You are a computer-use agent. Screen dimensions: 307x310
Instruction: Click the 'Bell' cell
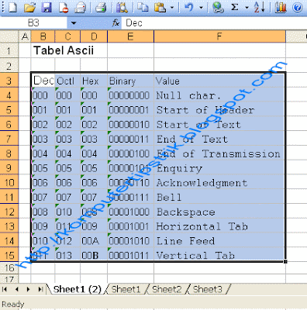click(x=219, y=197)
